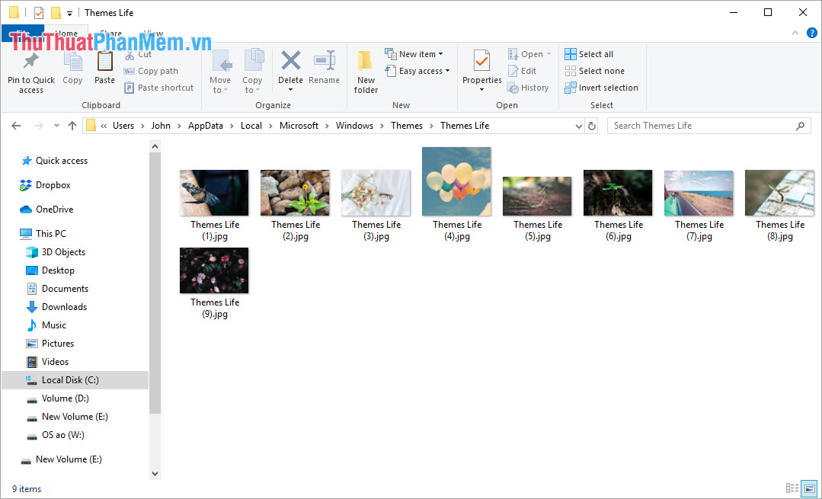
Task: Switch to the View tab
Action: coord(152,34)
